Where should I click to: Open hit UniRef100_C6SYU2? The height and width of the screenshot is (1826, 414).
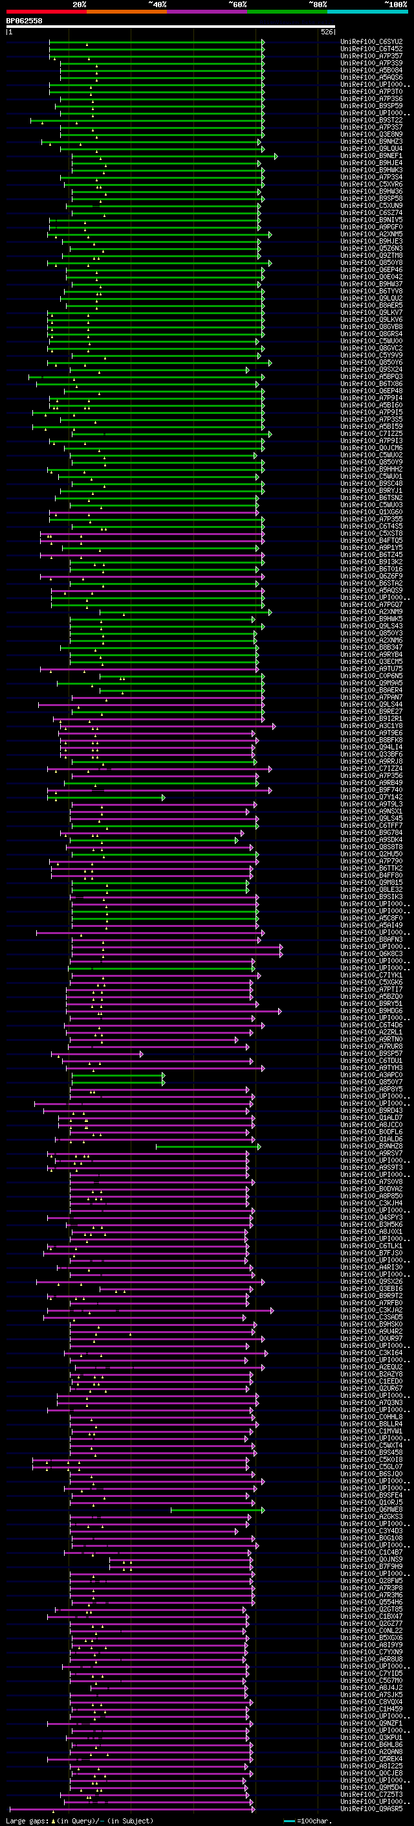[x=371, y=42]
